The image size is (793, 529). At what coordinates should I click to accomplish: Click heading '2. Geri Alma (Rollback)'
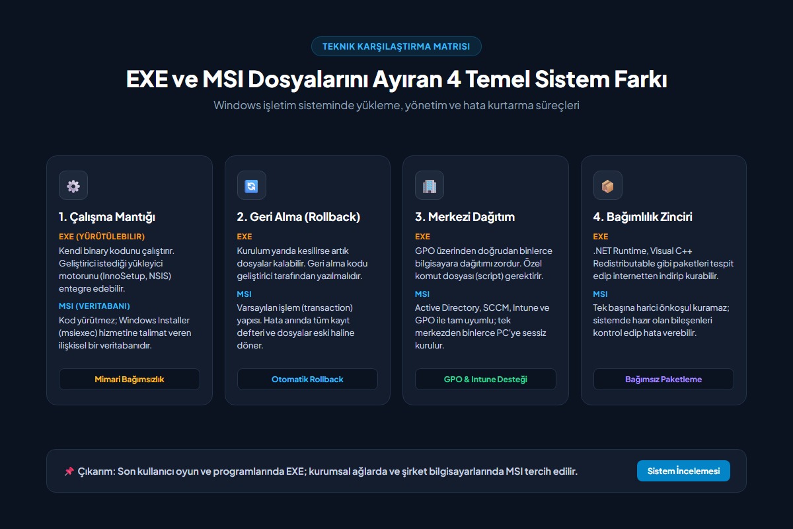click(x=299, y=217)
